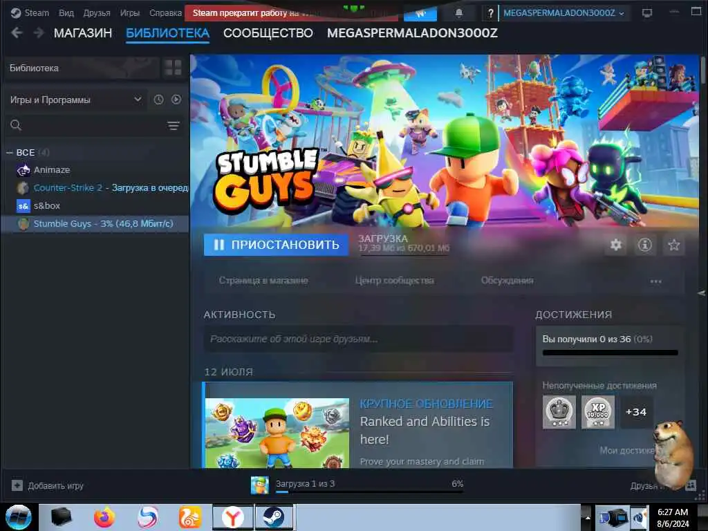Go to МАГАЗИН tab
708x531 pixels.
tap(83, 33)
